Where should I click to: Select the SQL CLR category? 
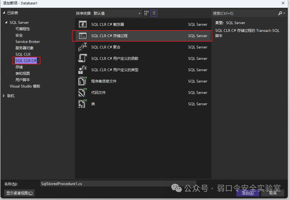pyautogui.click(x=23, y=54)
